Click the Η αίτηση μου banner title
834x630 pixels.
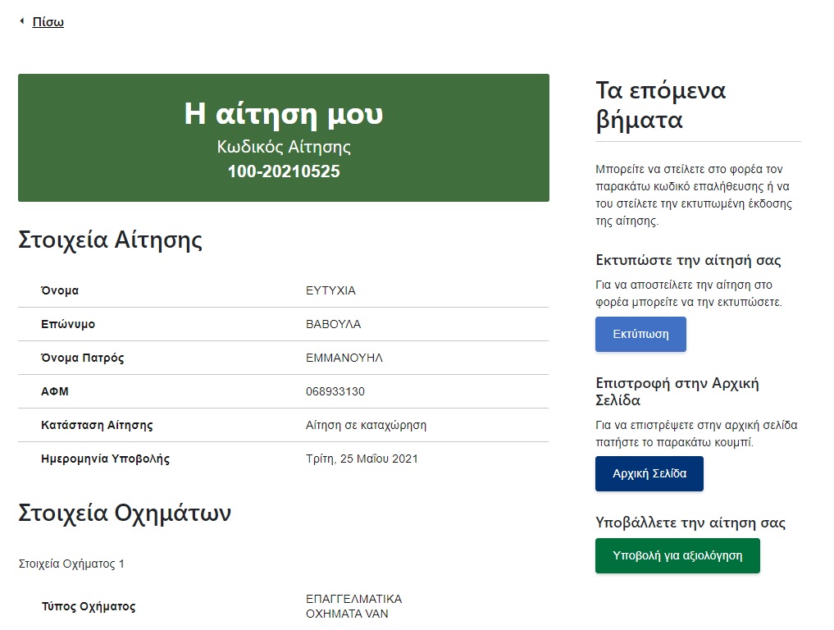coord(283,115)
